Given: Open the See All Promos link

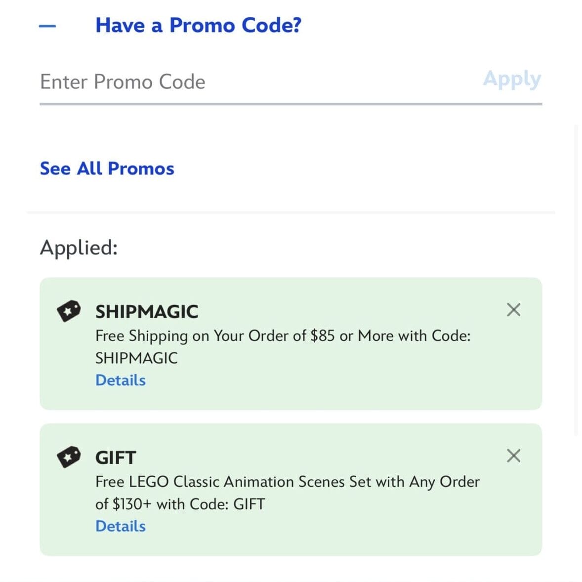Looking at the screenshot, I should [107, 168].
